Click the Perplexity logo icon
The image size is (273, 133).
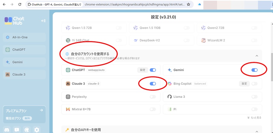coord(68,97)
